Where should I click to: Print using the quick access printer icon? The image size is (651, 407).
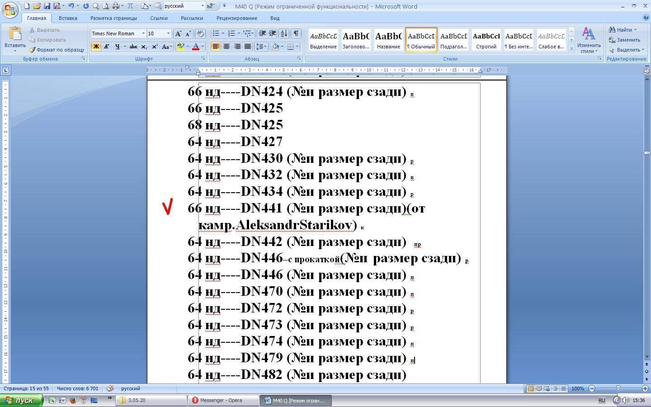click(116, 6)
